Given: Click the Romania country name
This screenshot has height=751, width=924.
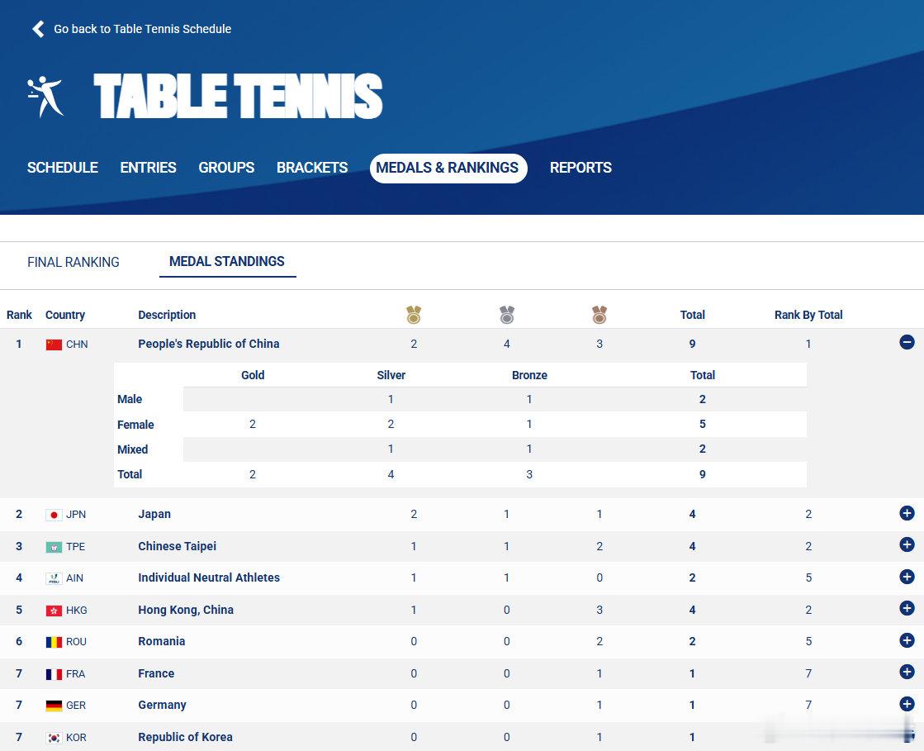Looking at the screenshot, I should pyautogui.click(x=162, y=641).
